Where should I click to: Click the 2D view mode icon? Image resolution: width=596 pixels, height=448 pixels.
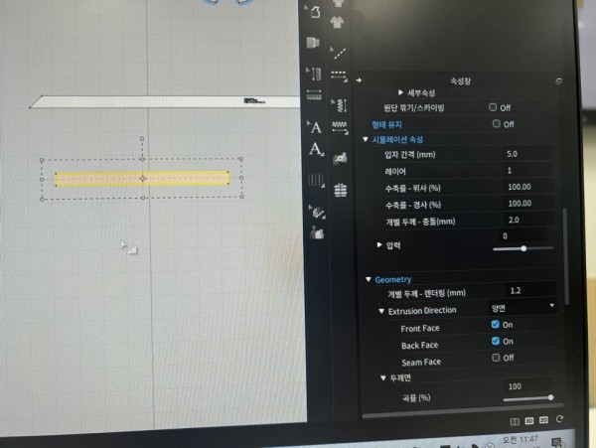pyautogui.click(x=545, y=421)
